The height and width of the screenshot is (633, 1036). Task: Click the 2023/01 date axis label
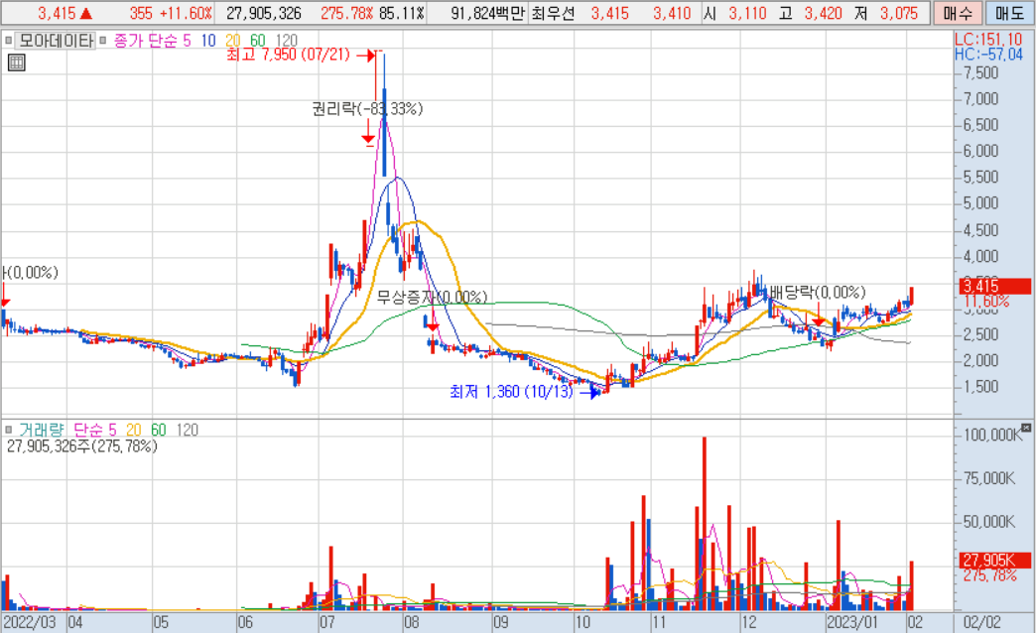coord(853,622)
